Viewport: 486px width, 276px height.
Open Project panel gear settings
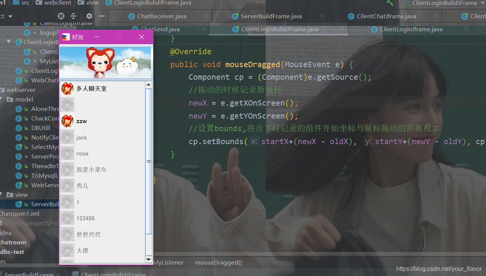89,16
